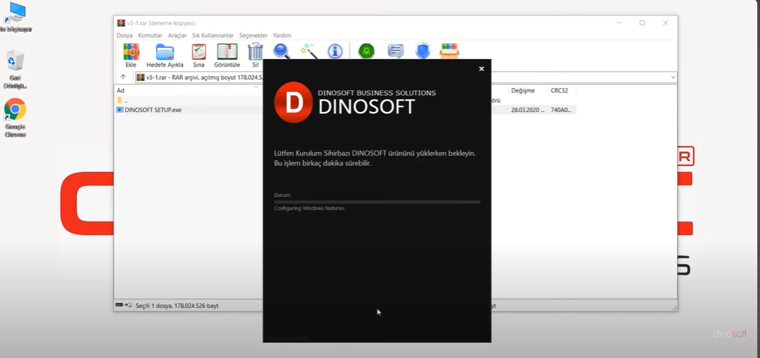Click the Değişme column header
Image resolution: width=760 pixels, height=358 pixels.
tap(523, 90)
